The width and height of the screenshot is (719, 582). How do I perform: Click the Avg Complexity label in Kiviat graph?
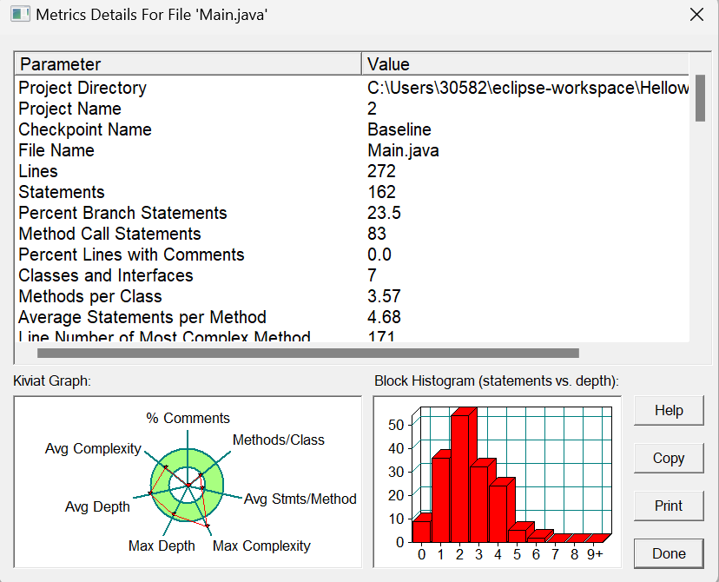point(93,448)
